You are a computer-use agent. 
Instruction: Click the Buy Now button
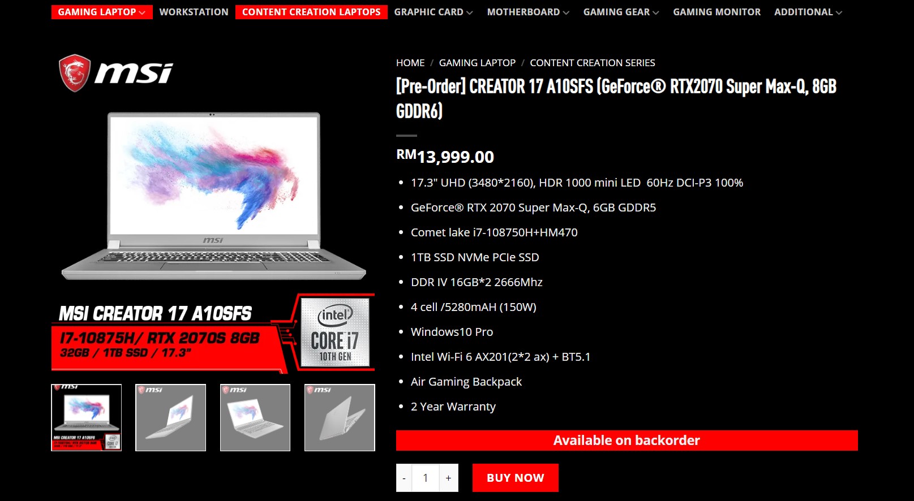click(516, 478)
